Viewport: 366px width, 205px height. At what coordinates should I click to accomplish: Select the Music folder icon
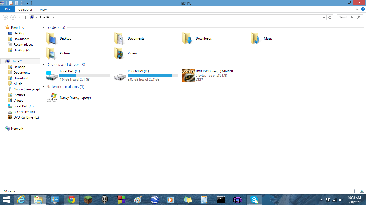(256, 38)
